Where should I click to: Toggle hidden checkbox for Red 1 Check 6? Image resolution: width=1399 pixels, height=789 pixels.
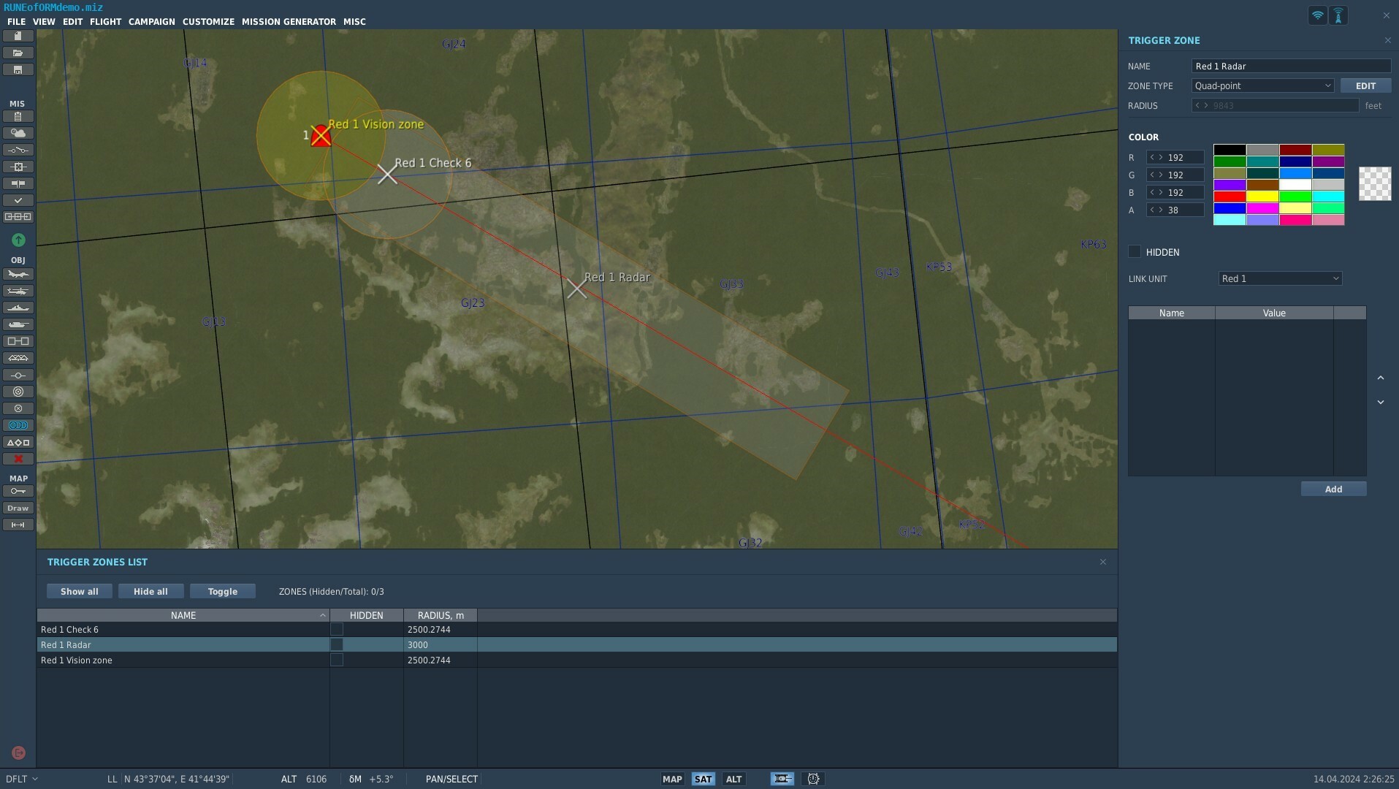[x=337, y=629]
